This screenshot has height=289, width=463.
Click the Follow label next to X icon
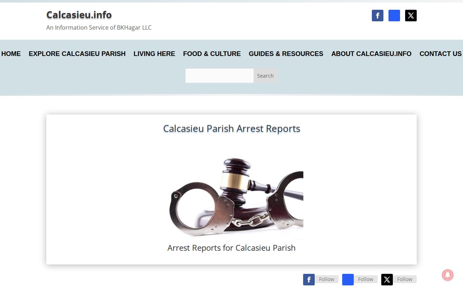pyautogui.click(x=405, y=279)
